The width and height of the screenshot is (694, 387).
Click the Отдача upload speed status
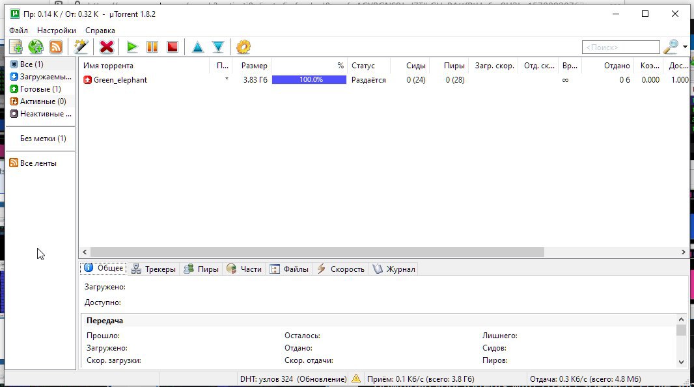coord(585,379)
